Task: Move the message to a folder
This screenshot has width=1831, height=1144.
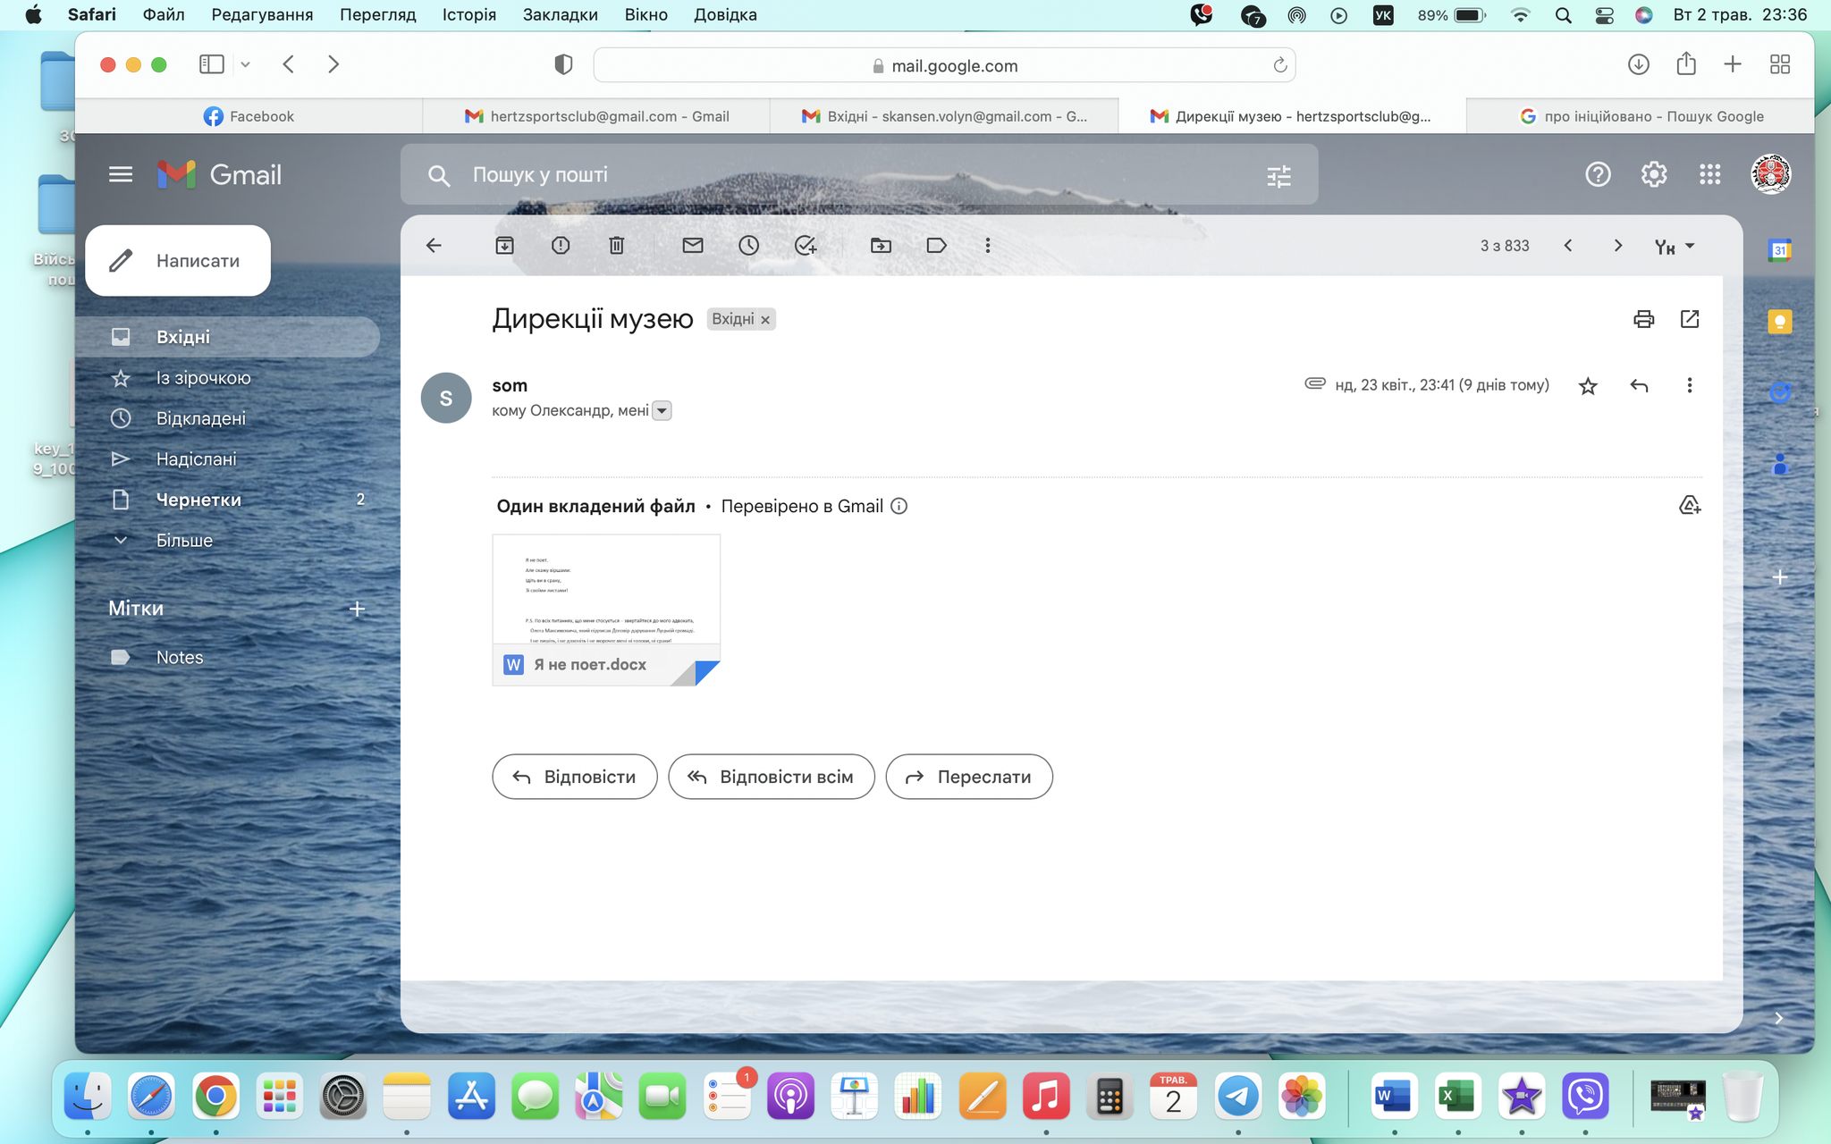Action: tap(881, 245)
